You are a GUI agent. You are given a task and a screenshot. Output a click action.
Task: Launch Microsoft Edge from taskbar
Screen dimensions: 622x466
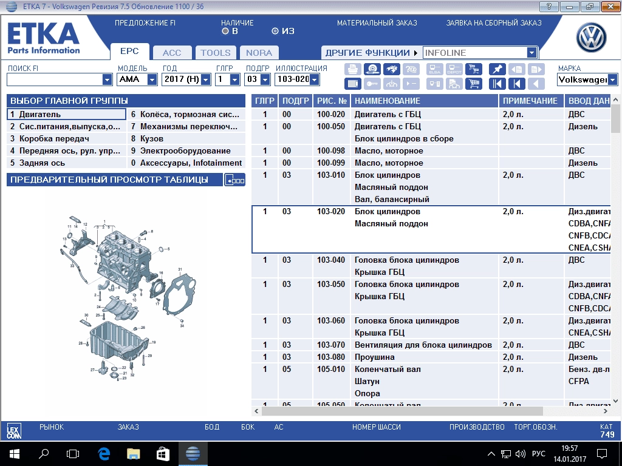103,454
